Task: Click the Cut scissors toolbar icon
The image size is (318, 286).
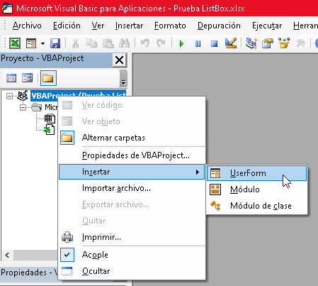Action: click(x=75, y=43)
